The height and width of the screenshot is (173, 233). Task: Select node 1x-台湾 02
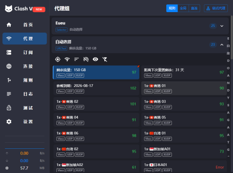coord(96,152)
